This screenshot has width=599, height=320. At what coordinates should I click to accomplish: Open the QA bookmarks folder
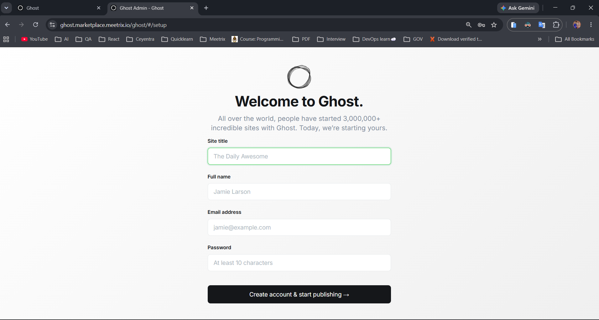pyautogui.click(x=84, y=39)
